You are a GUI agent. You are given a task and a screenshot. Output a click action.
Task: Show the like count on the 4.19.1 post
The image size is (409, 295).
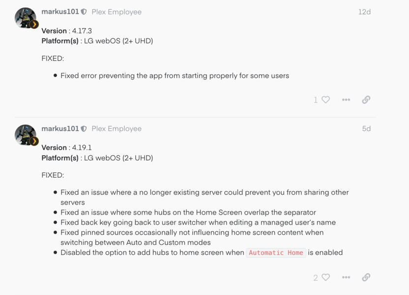(x=316, y=278)
